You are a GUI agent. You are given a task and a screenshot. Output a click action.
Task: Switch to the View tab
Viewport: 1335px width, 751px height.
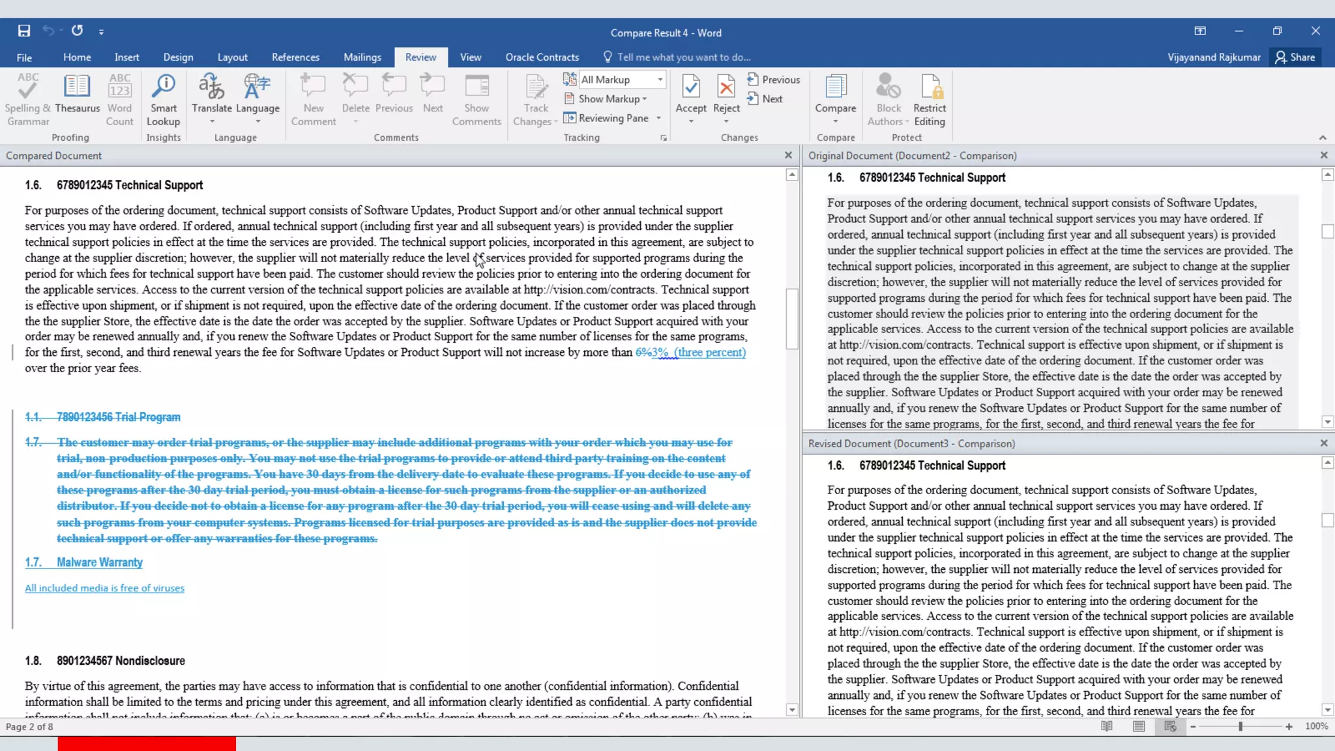(x=470, y=57)
